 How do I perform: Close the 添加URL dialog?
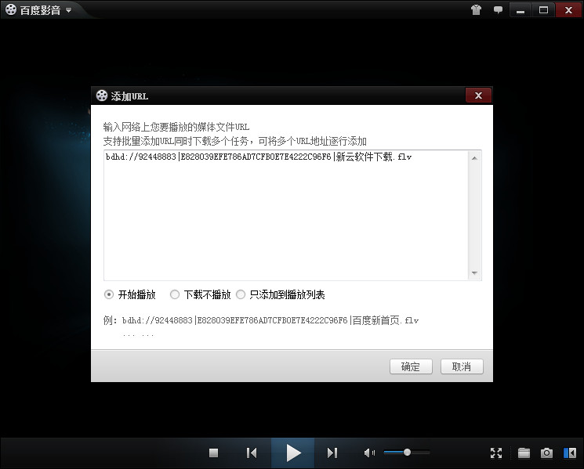[x=479, y=96]
